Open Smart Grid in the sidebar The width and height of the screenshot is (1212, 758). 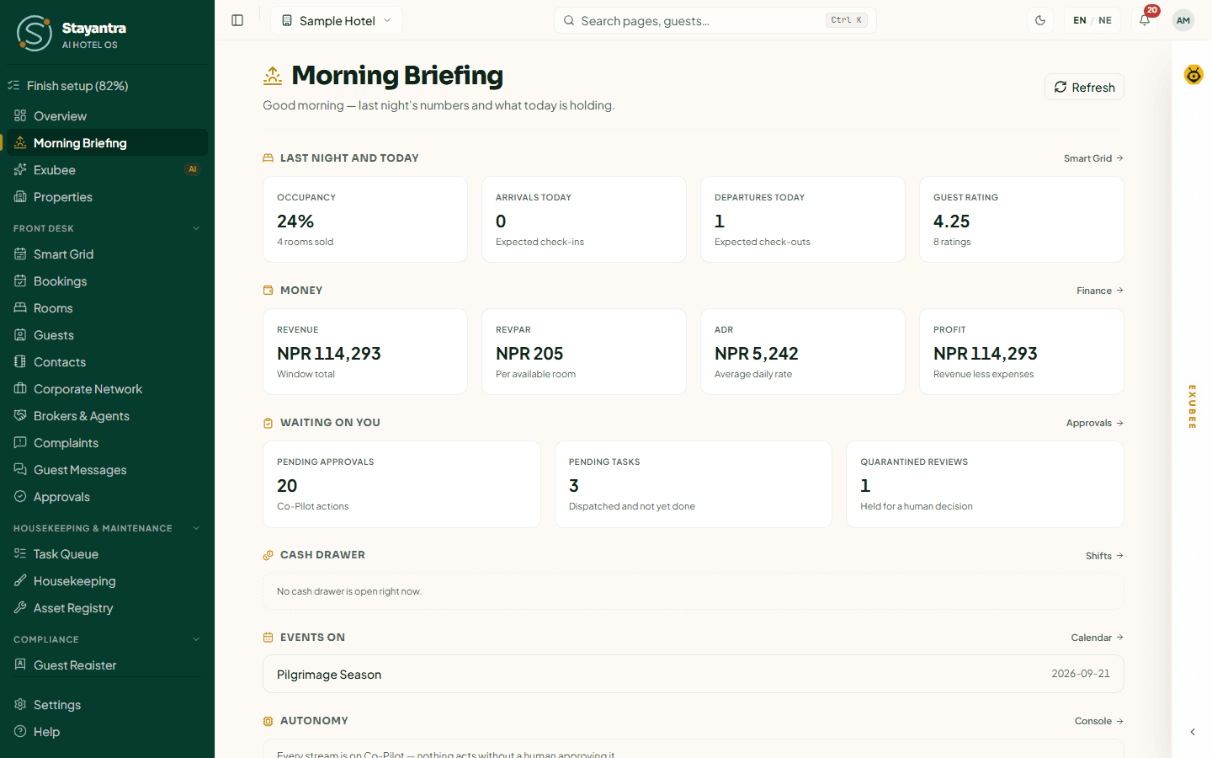107,254
